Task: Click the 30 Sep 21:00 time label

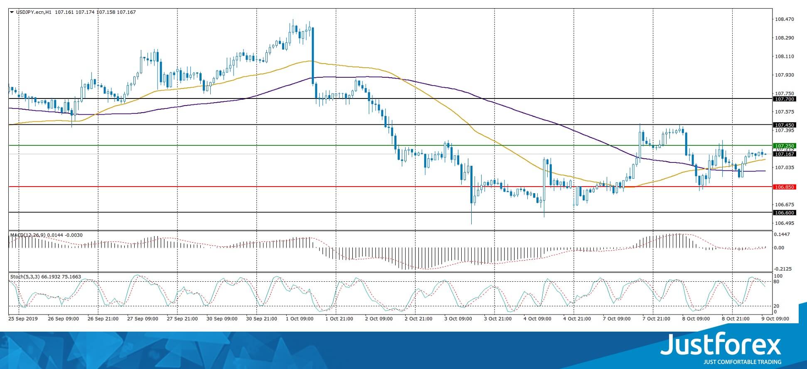Action: [261, 319]
